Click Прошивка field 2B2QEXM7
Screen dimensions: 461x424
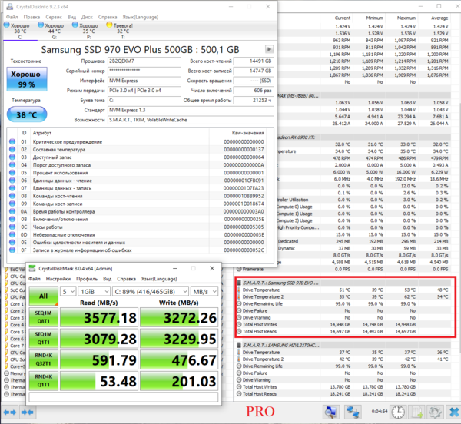point(144,61)
